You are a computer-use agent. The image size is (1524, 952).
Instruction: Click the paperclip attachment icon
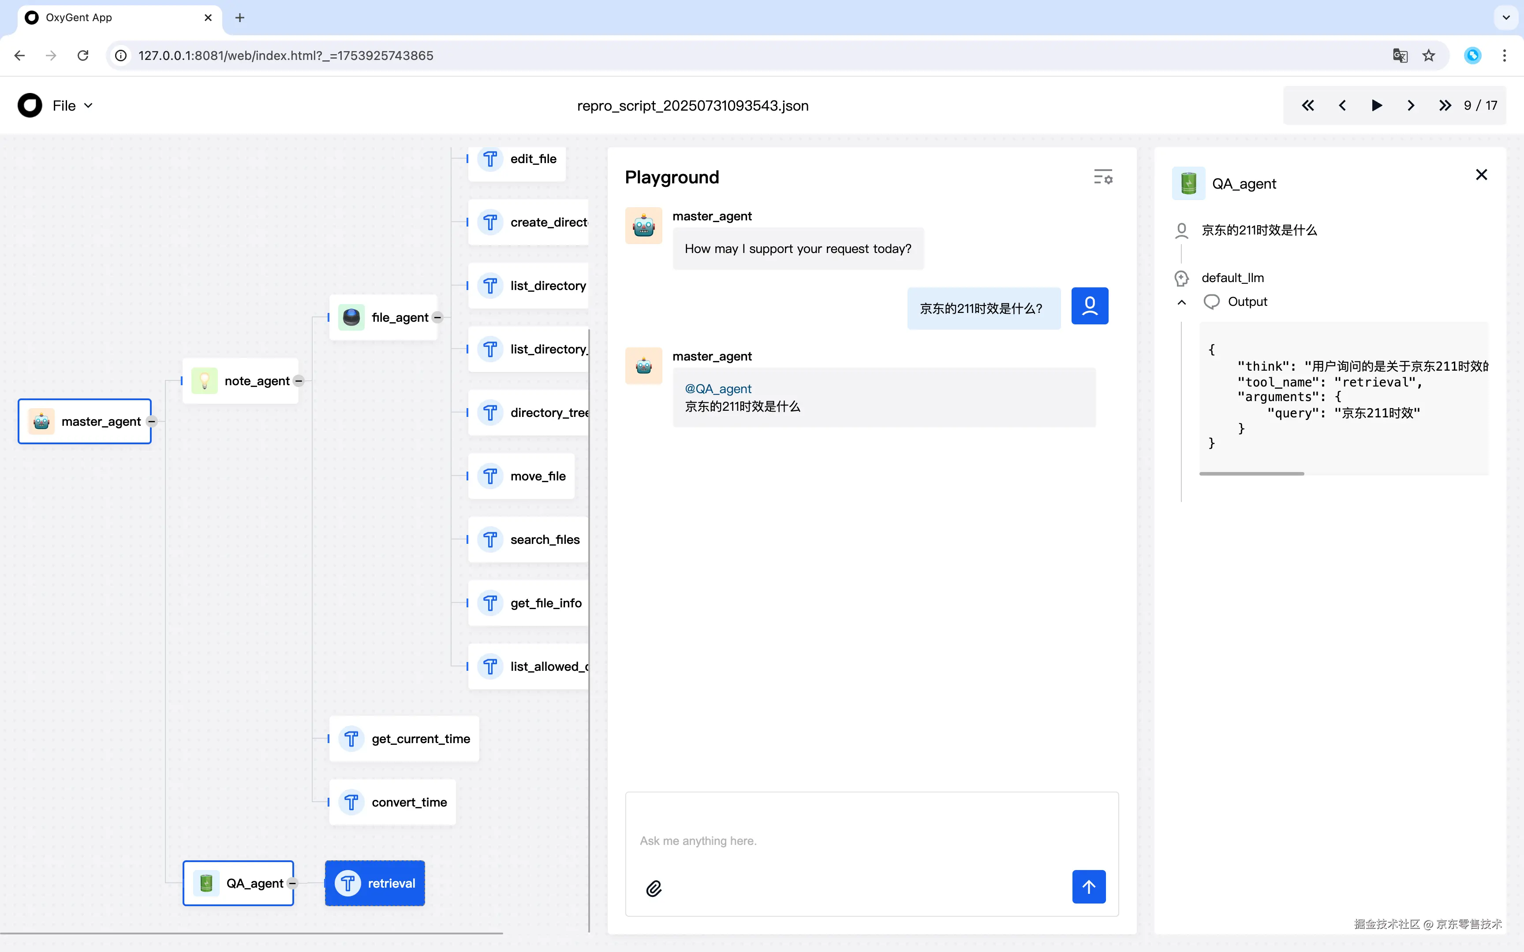(x=654, y=889)
